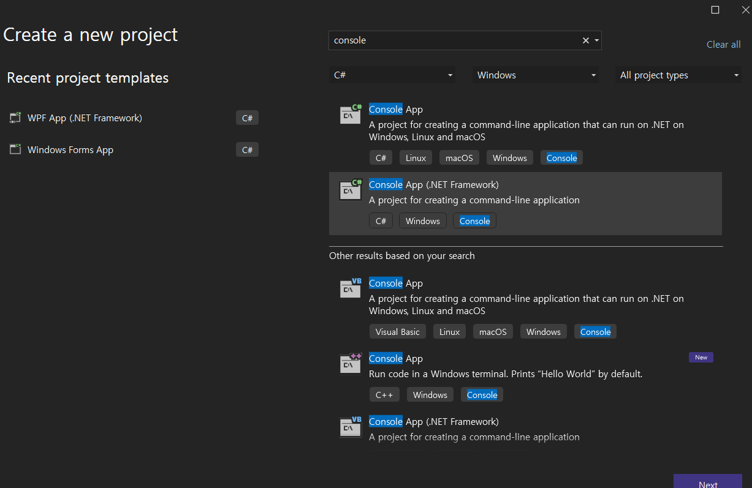Click the C++ Console App template icon
752x488 pixels.
click(351, 363)
